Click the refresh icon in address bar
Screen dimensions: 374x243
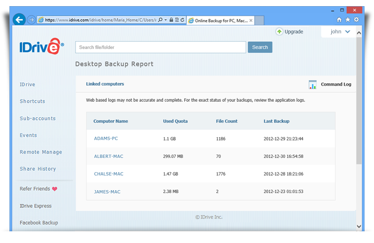pyautogui.click(x=182, y=20)
